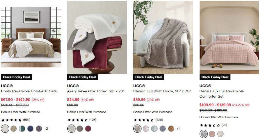The width and height of the screenshot is (259, 139).
Task: Select navy blue swatch for Brody Comforter
Action: 31,128
